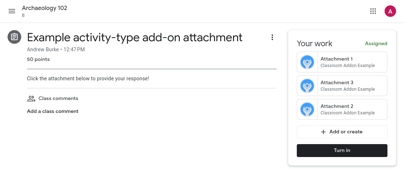Click the Attachment 1 addon icon
The width and height of the screenshot is (404, 171).
(x=307, y=62)
